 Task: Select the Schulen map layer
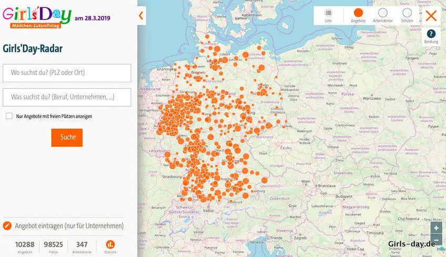[407, 13]
